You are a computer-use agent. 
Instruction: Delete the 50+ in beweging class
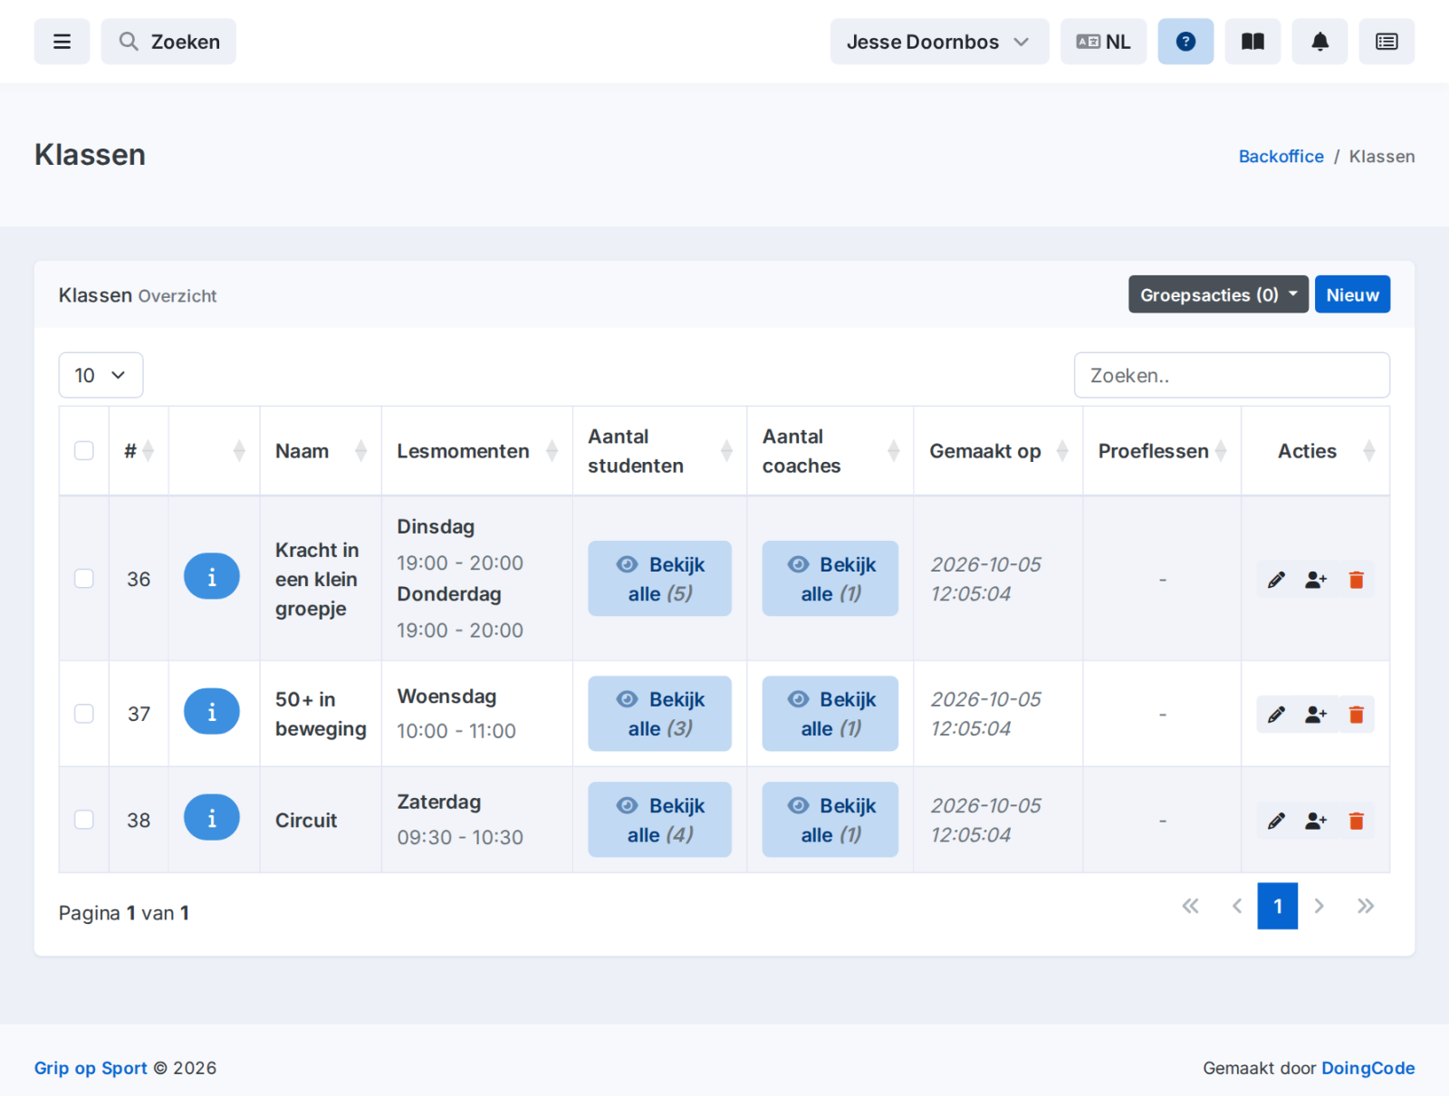click(x=1356, y=715)
